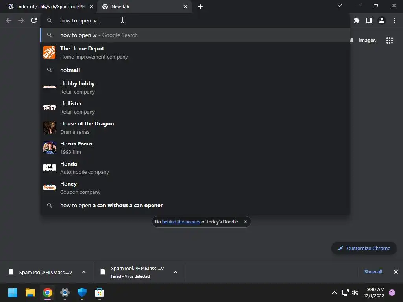The width and height of the screenshot is (403, 302).
Task: Click the browser reload button
Action: 34,20
